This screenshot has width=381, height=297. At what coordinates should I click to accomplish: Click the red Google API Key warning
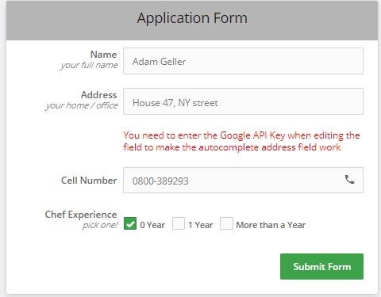tap(241, 141)
